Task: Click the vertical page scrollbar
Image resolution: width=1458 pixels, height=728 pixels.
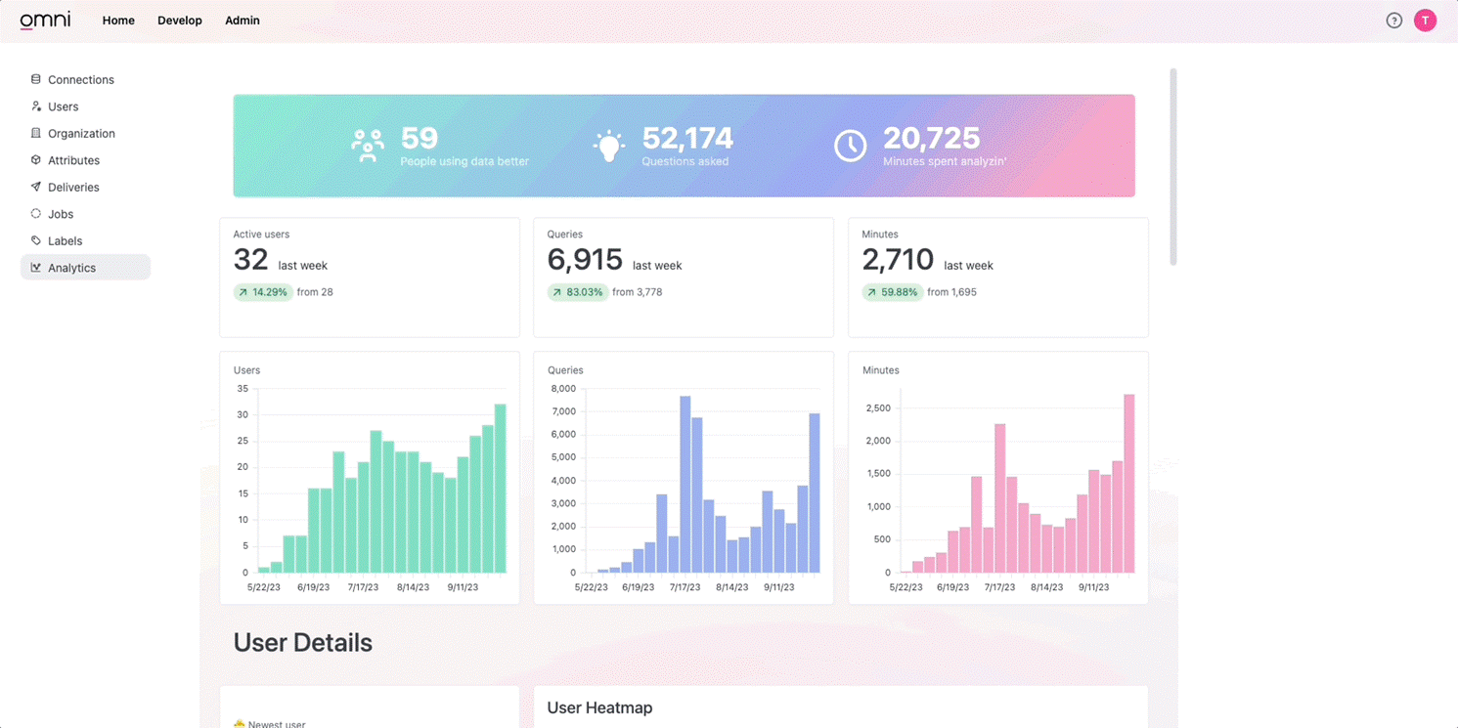Action: point(1172,166)
